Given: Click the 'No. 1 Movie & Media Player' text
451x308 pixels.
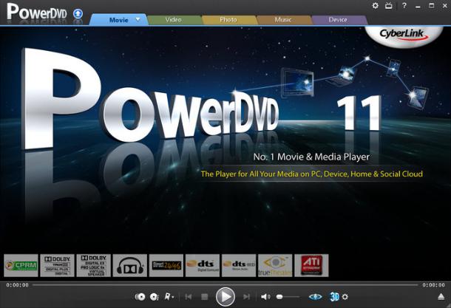Looking at the screenshot, I should [311, 157].
